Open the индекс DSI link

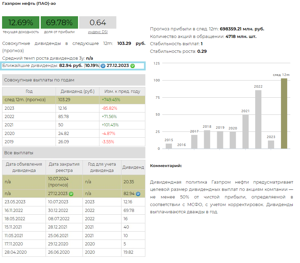[x=98, y=32]
